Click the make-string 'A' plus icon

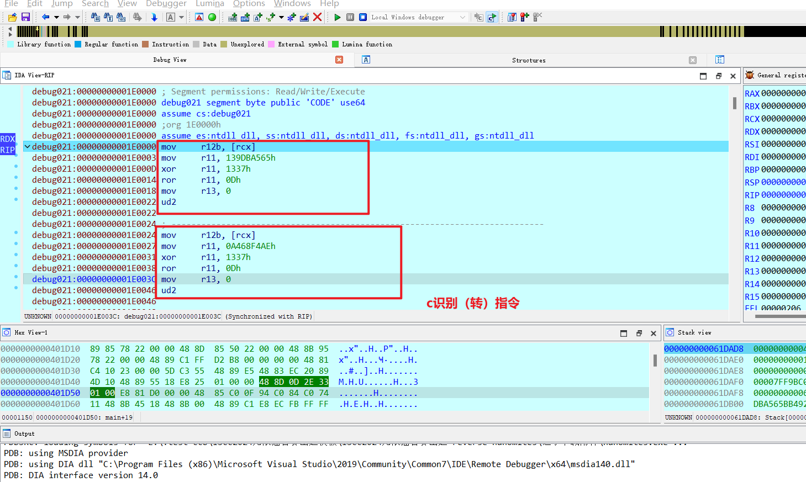(x=258, y=17)
